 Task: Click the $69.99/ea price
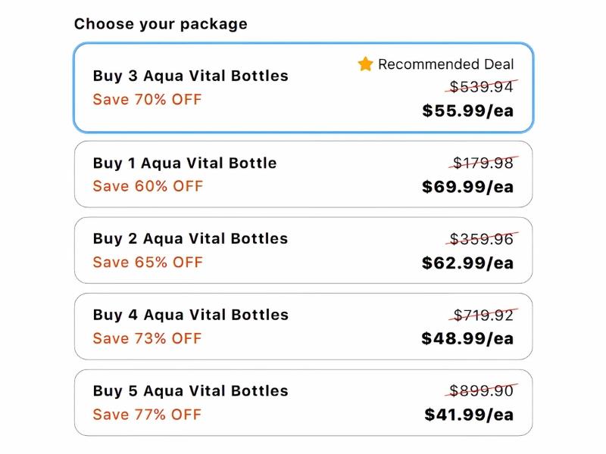(x=467, y=187)
